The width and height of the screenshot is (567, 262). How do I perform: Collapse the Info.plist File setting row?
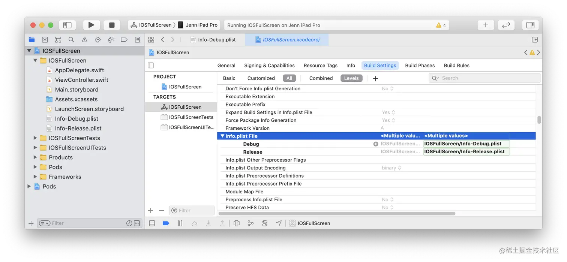222,136
